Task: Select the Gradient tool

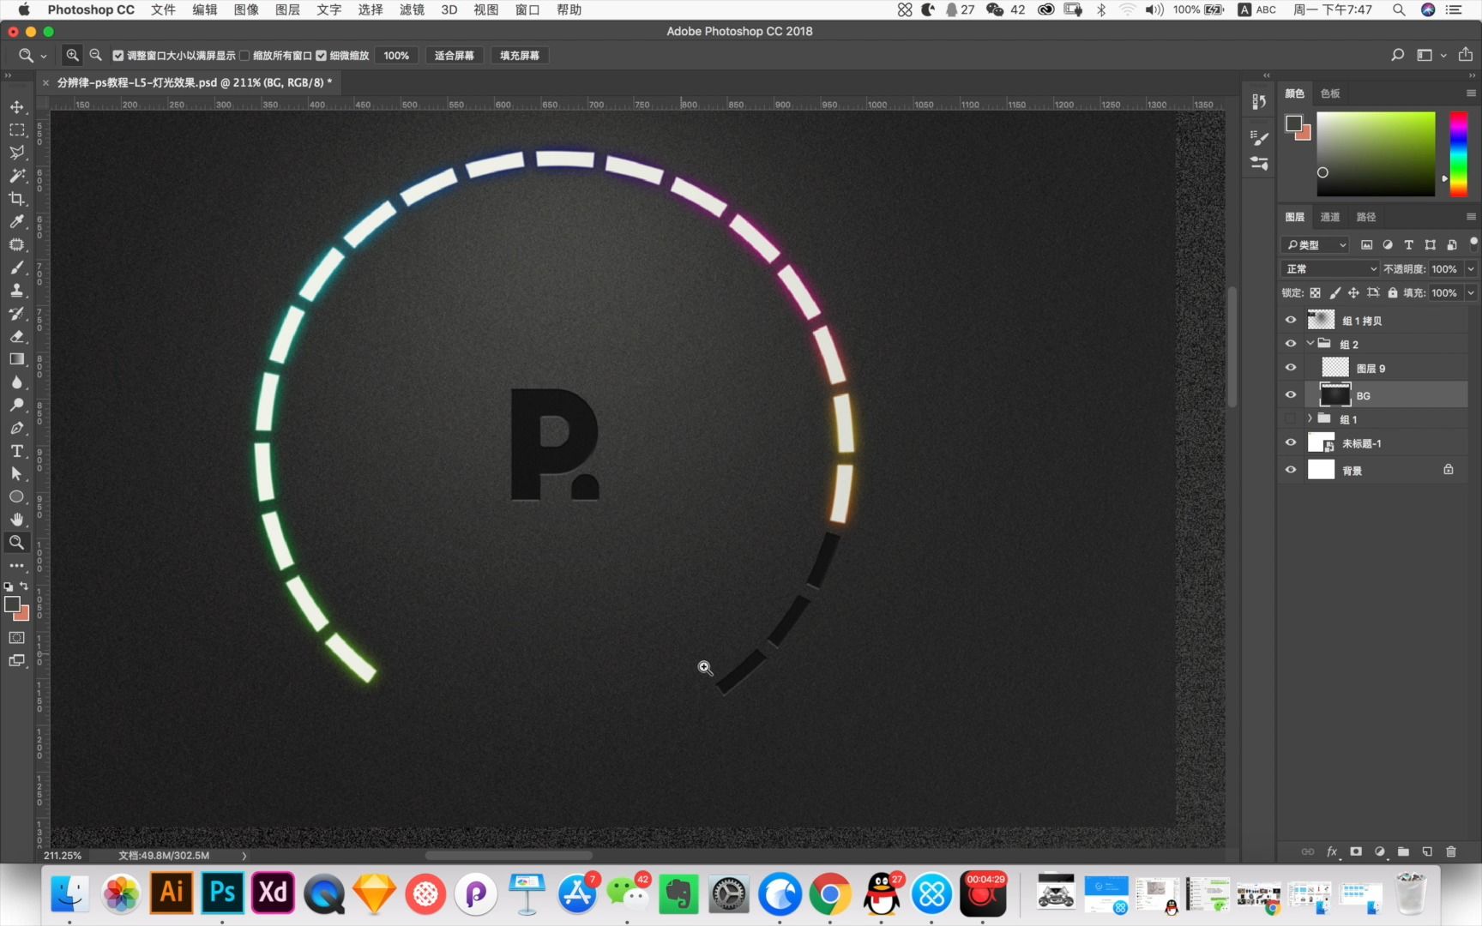Action: coord(16,359)
